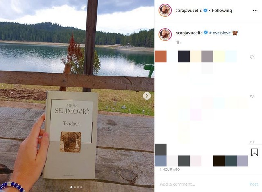Open the 1 HOUR AGO timestamp
The image size is (262, 192).
coord(170,170)
